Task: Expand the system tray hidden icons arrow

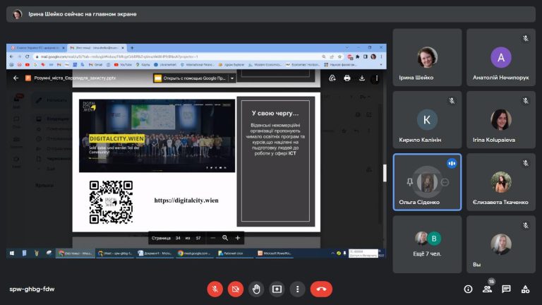Action: (x=332, y=253)
